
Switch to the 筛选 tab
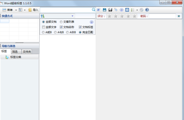[x=16, y=51]
